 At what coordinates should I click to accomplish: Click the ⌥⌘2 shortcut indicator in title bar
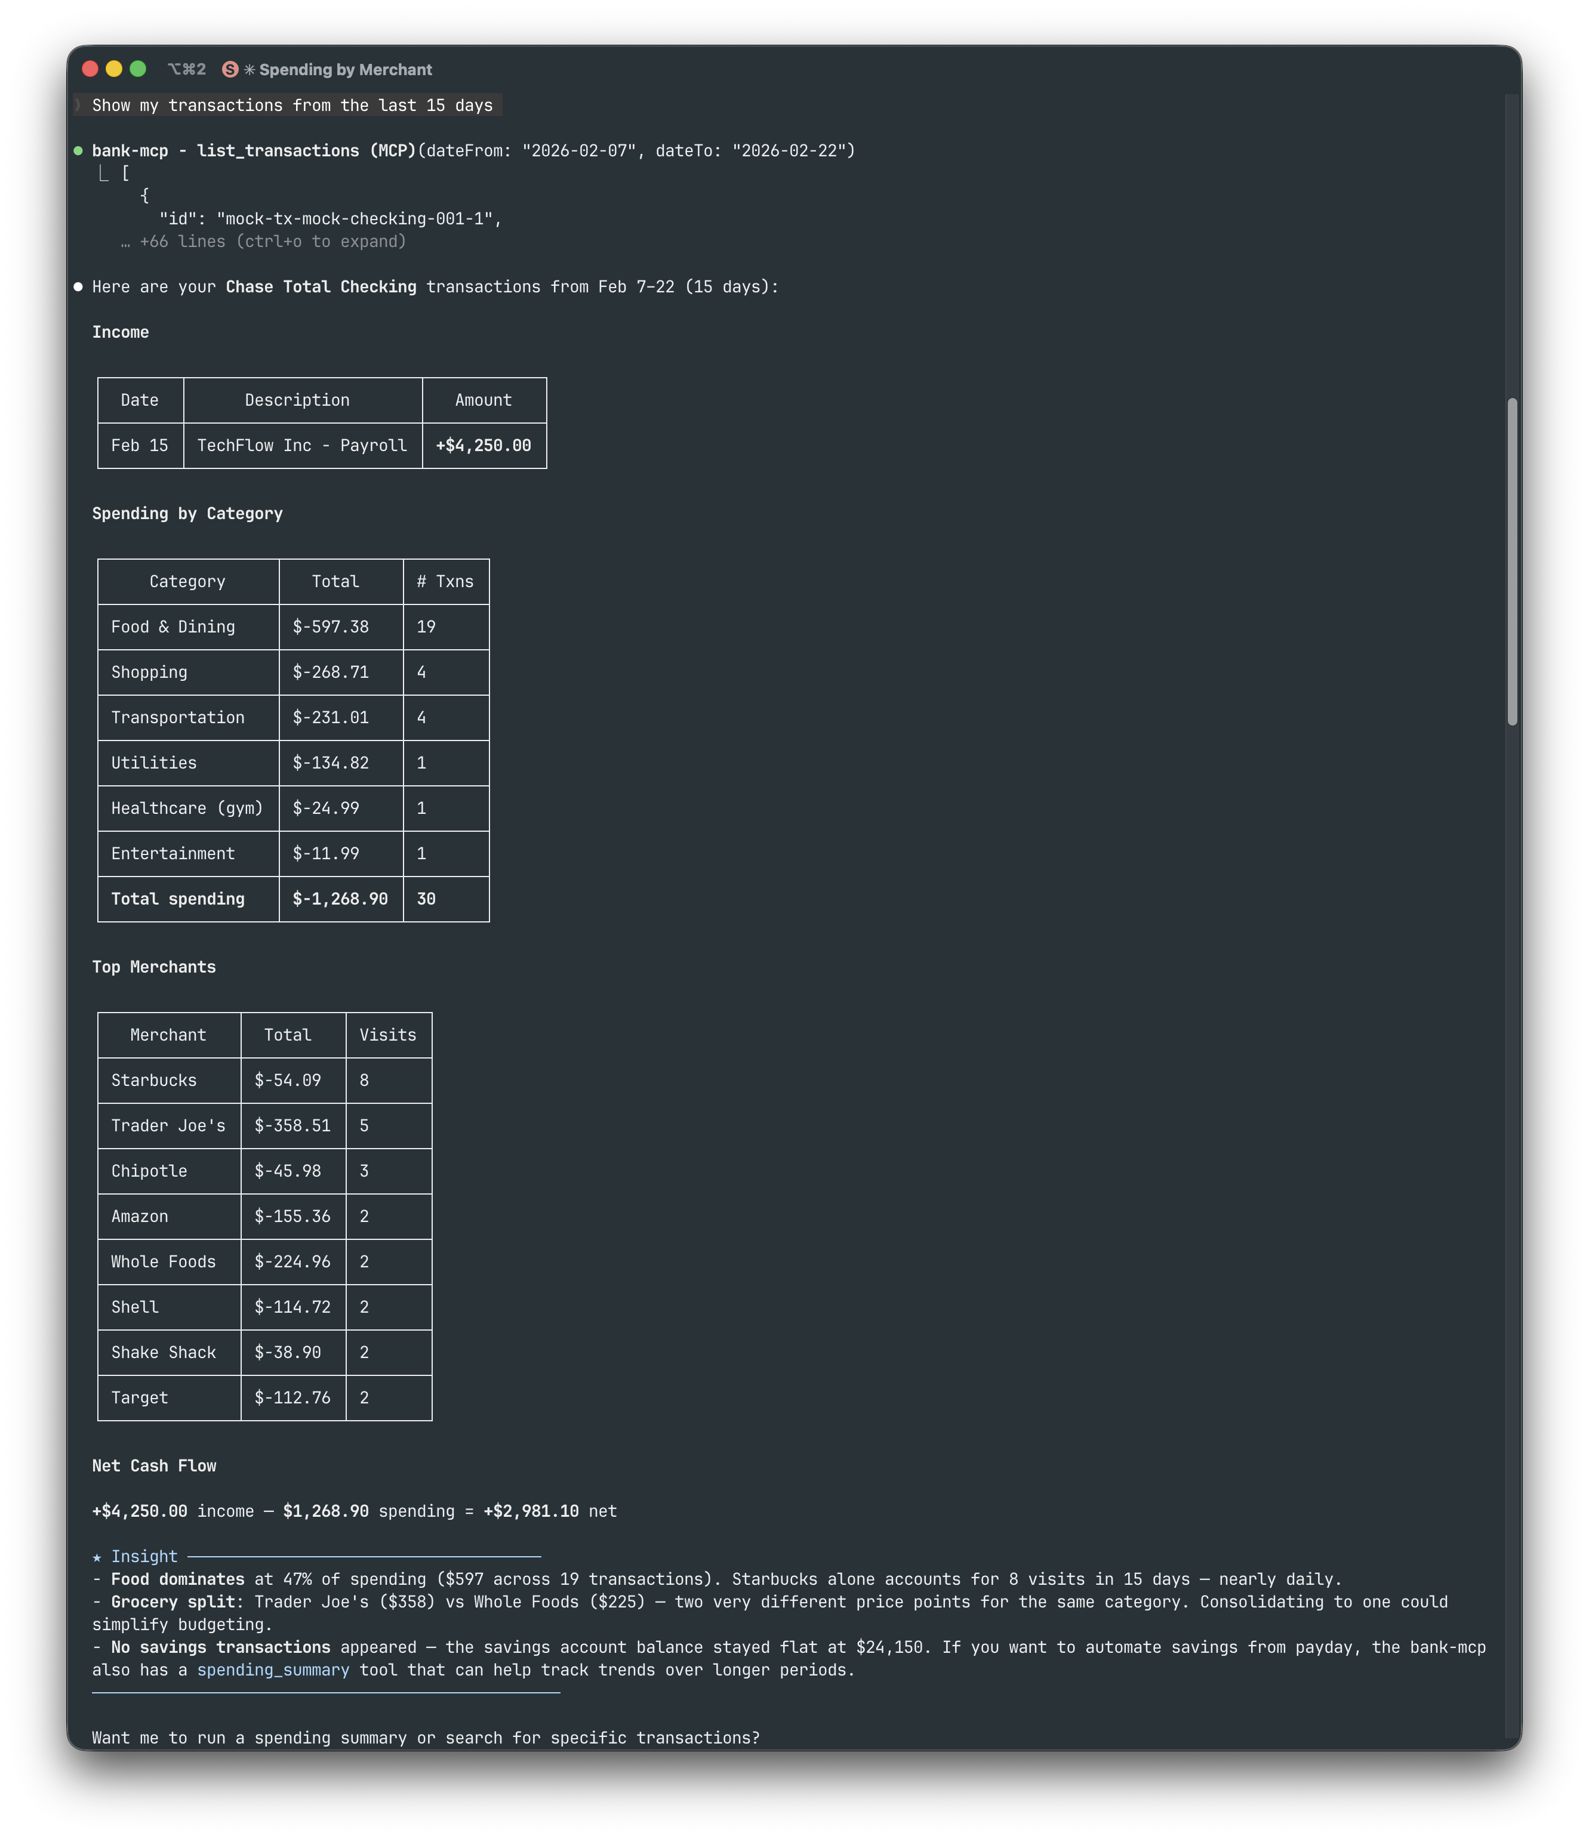tap(186, 69)
